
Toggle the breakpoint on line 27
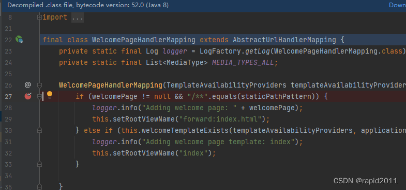28,96
